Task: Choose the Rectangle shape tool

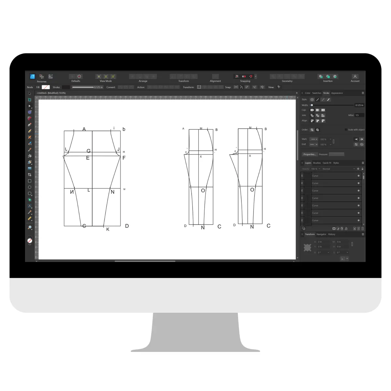Action: pos(30,181)
